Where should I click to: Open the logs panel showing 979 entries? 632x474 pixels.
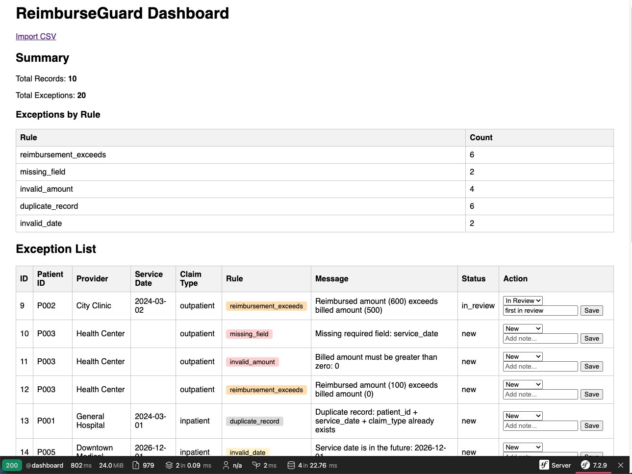143,465
